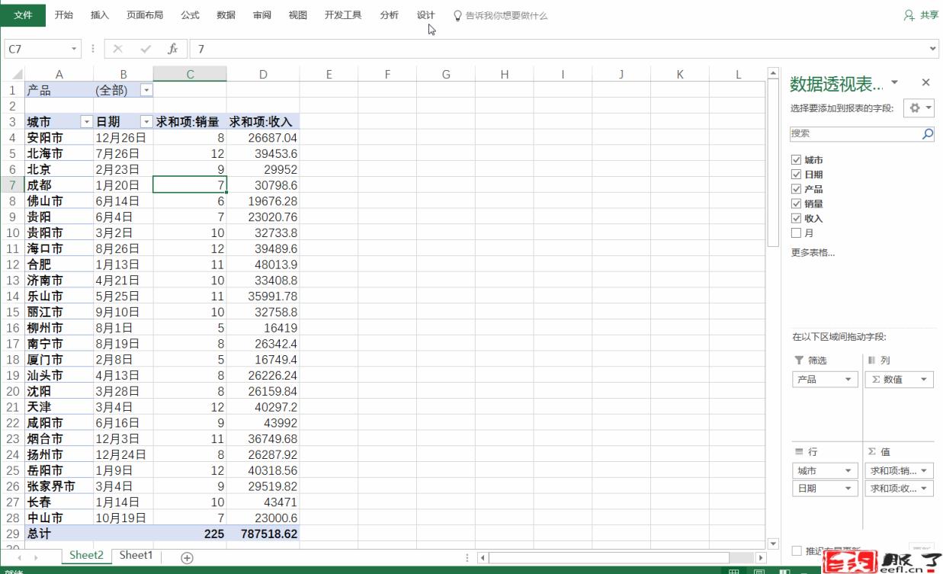Uncheck the 城市 field checkbox
Image resolution: width=943 pixels, height=574 pixels.
tap(797, 160)
